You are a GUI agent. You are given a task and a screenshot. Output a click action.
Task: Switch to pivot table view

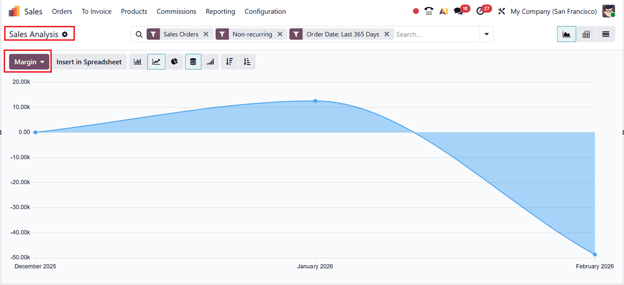tap(586, 34)
